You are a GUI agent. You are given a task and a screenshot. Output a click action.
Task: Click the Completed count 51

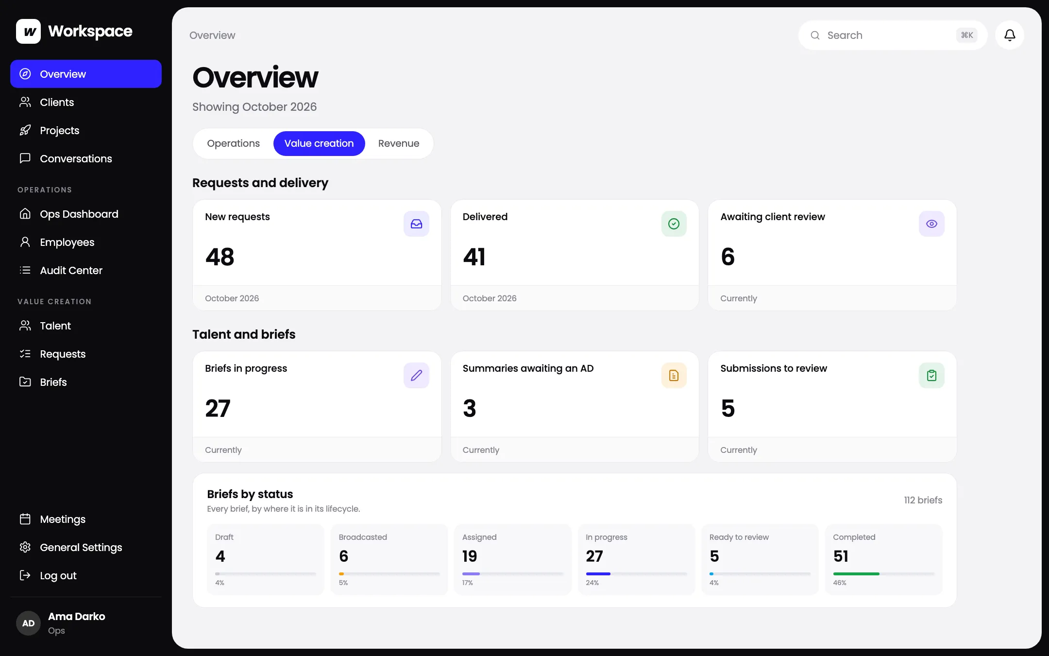point(841,556)
